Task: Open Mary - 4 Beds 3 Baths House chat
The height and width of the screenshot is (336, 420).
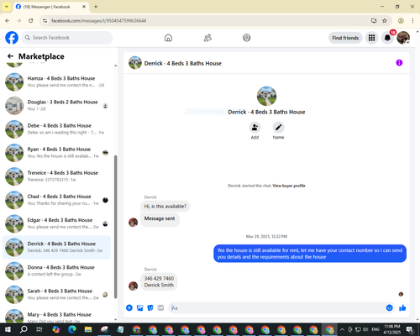Action: point(56,316)
